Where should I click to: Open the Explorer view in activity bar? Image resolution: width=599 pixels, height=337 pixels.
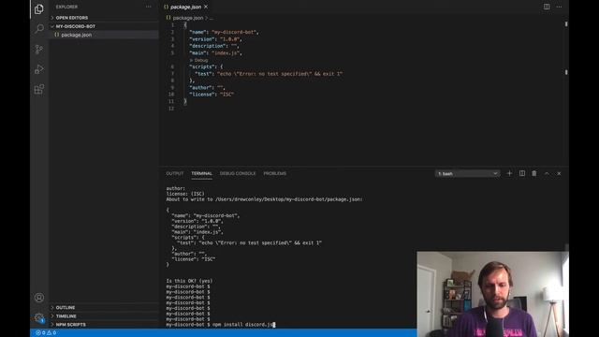click(39, 8)
